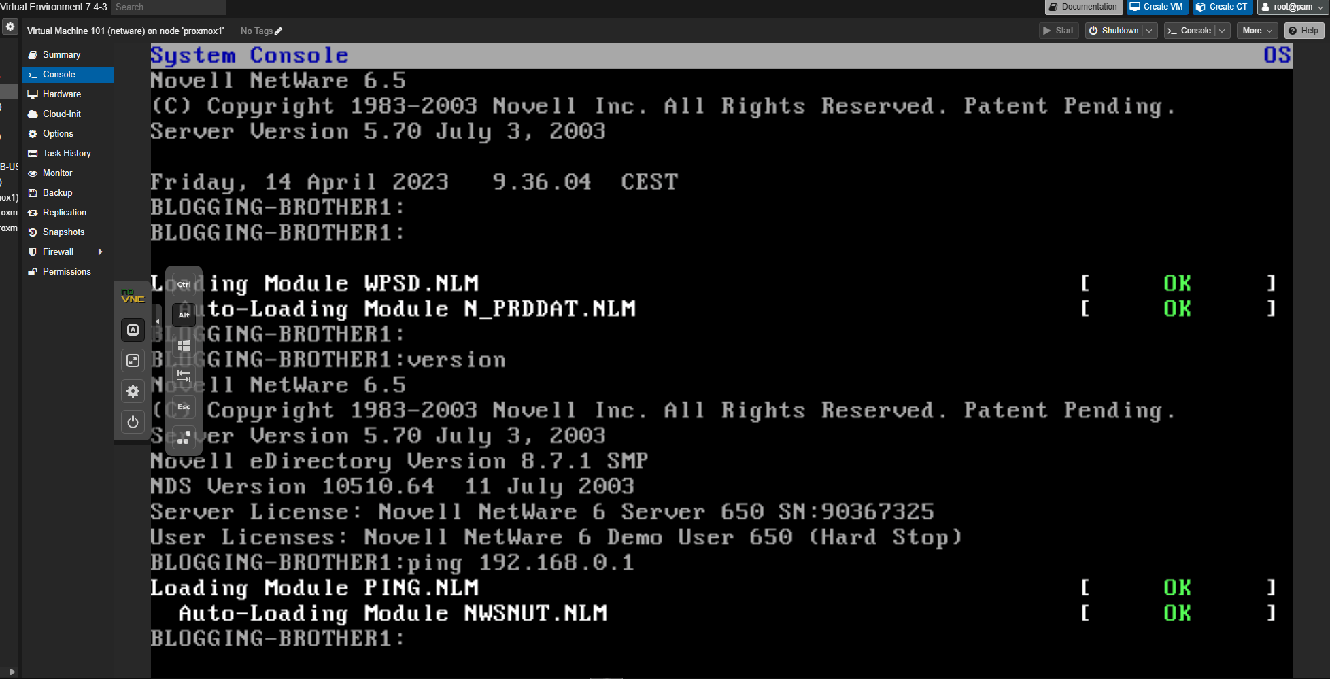Toggle the noVNC Alt key
The image size is (1330, 679).
point(184,315)
